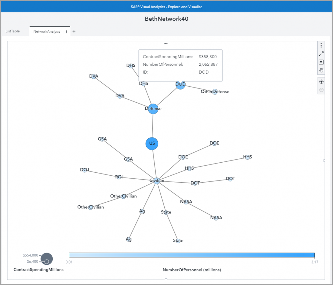Select Ag node linked directly to Civilian
The width and height of the screenshot is (333, 285).
pos(142,211)
